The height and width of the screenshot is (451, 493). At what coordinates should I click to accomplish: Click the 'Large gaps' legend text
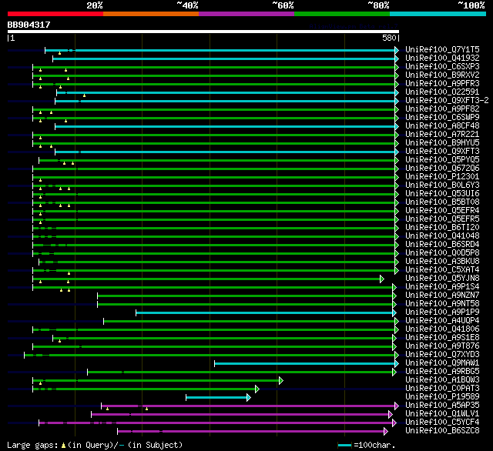(32, 446)
